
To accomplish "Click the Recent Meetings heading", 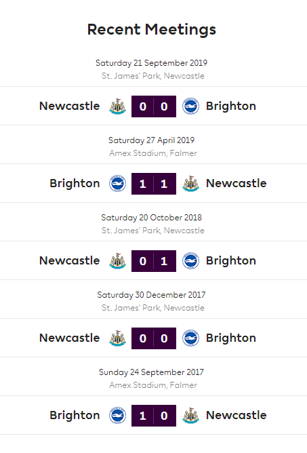I will coord(152,30).
